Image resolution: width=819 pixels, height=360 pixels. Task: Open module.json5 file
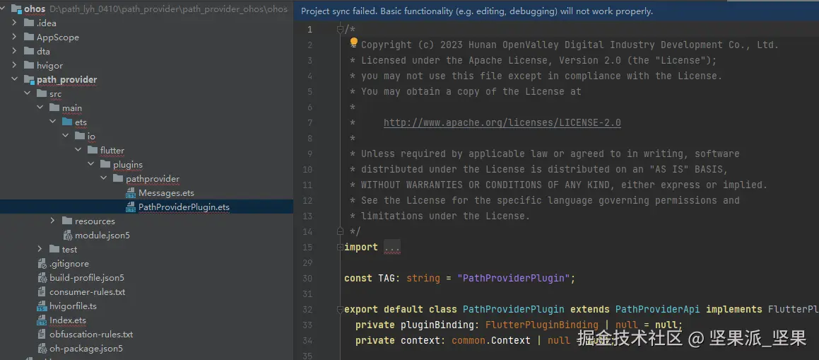(x=102, y=235)
